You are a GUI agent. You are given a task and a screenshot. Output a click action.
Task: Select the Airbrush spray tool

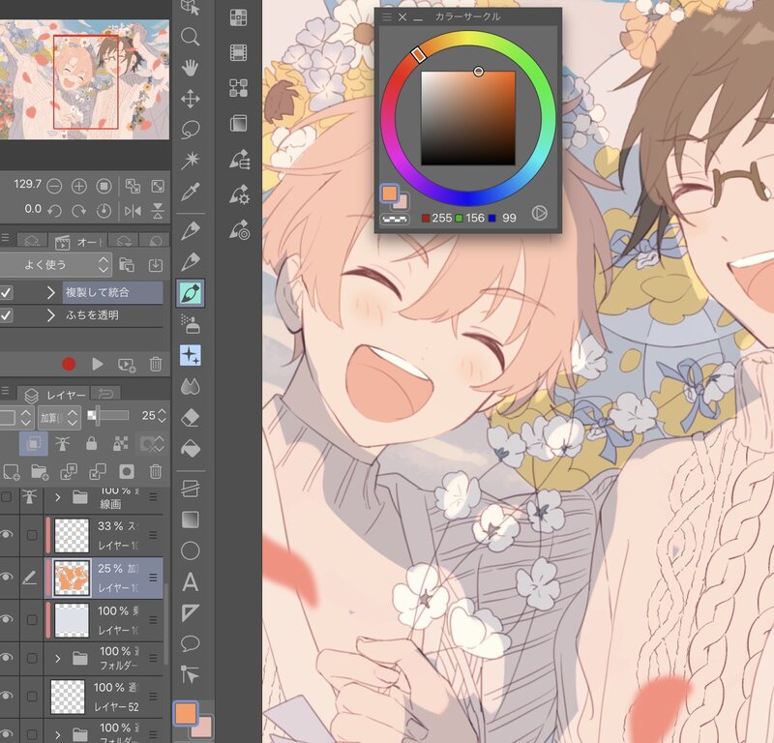[x=190, y=324]
